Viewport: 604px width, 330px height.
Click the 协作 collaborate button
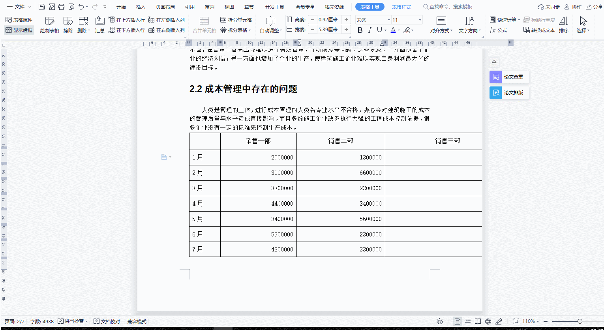point(573,7)
